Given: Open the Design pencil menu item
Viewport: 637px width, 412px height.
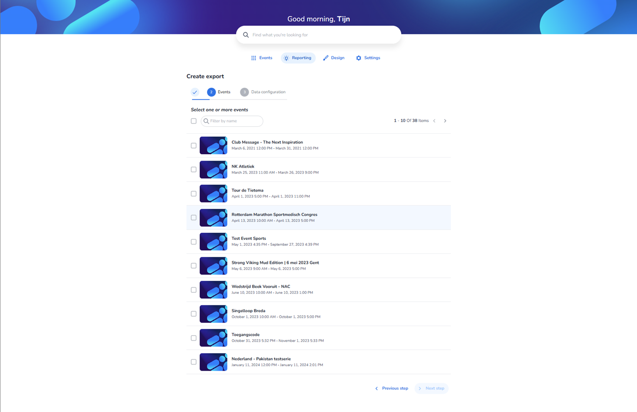Looking at the screenshot, I should coord(334,58).
